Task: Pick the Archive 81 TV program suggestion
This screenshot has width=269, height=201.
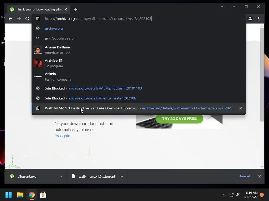Action: [x=139, y=63]
